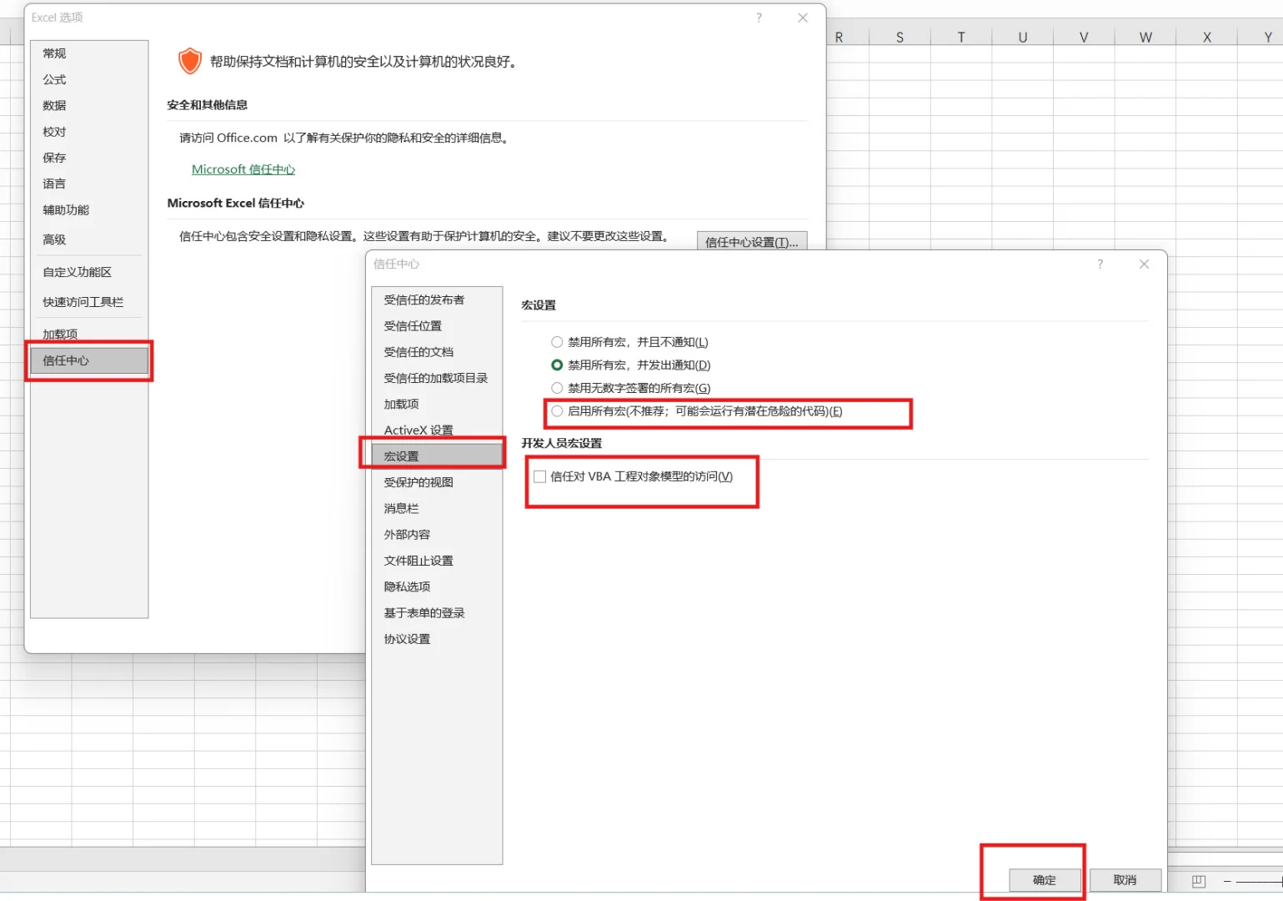Select column X header in spreadsheet
1283x901 pixels.
click(x=1207, y=37)
